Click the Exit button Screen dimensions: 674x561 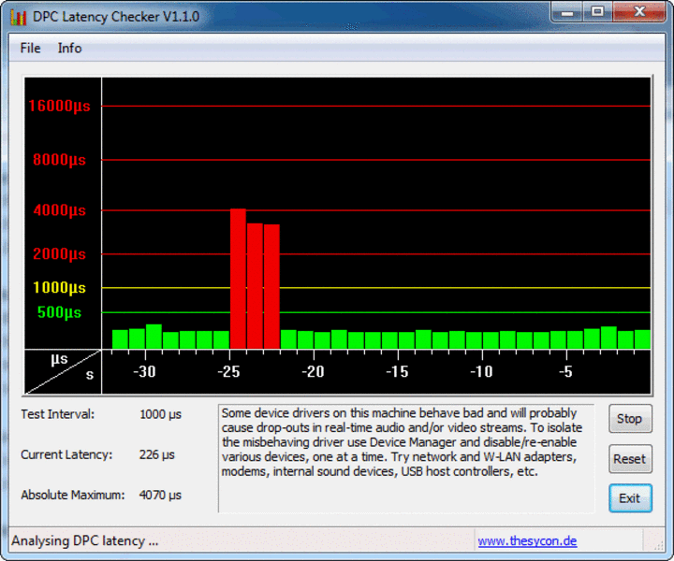pos(630,498)
